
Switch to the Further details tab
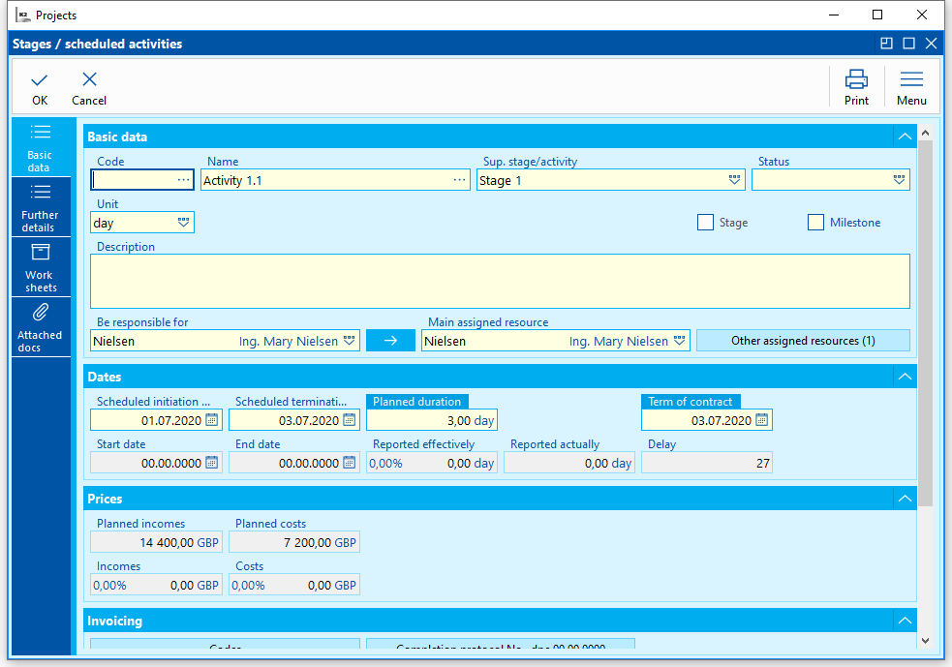point(40,207)
